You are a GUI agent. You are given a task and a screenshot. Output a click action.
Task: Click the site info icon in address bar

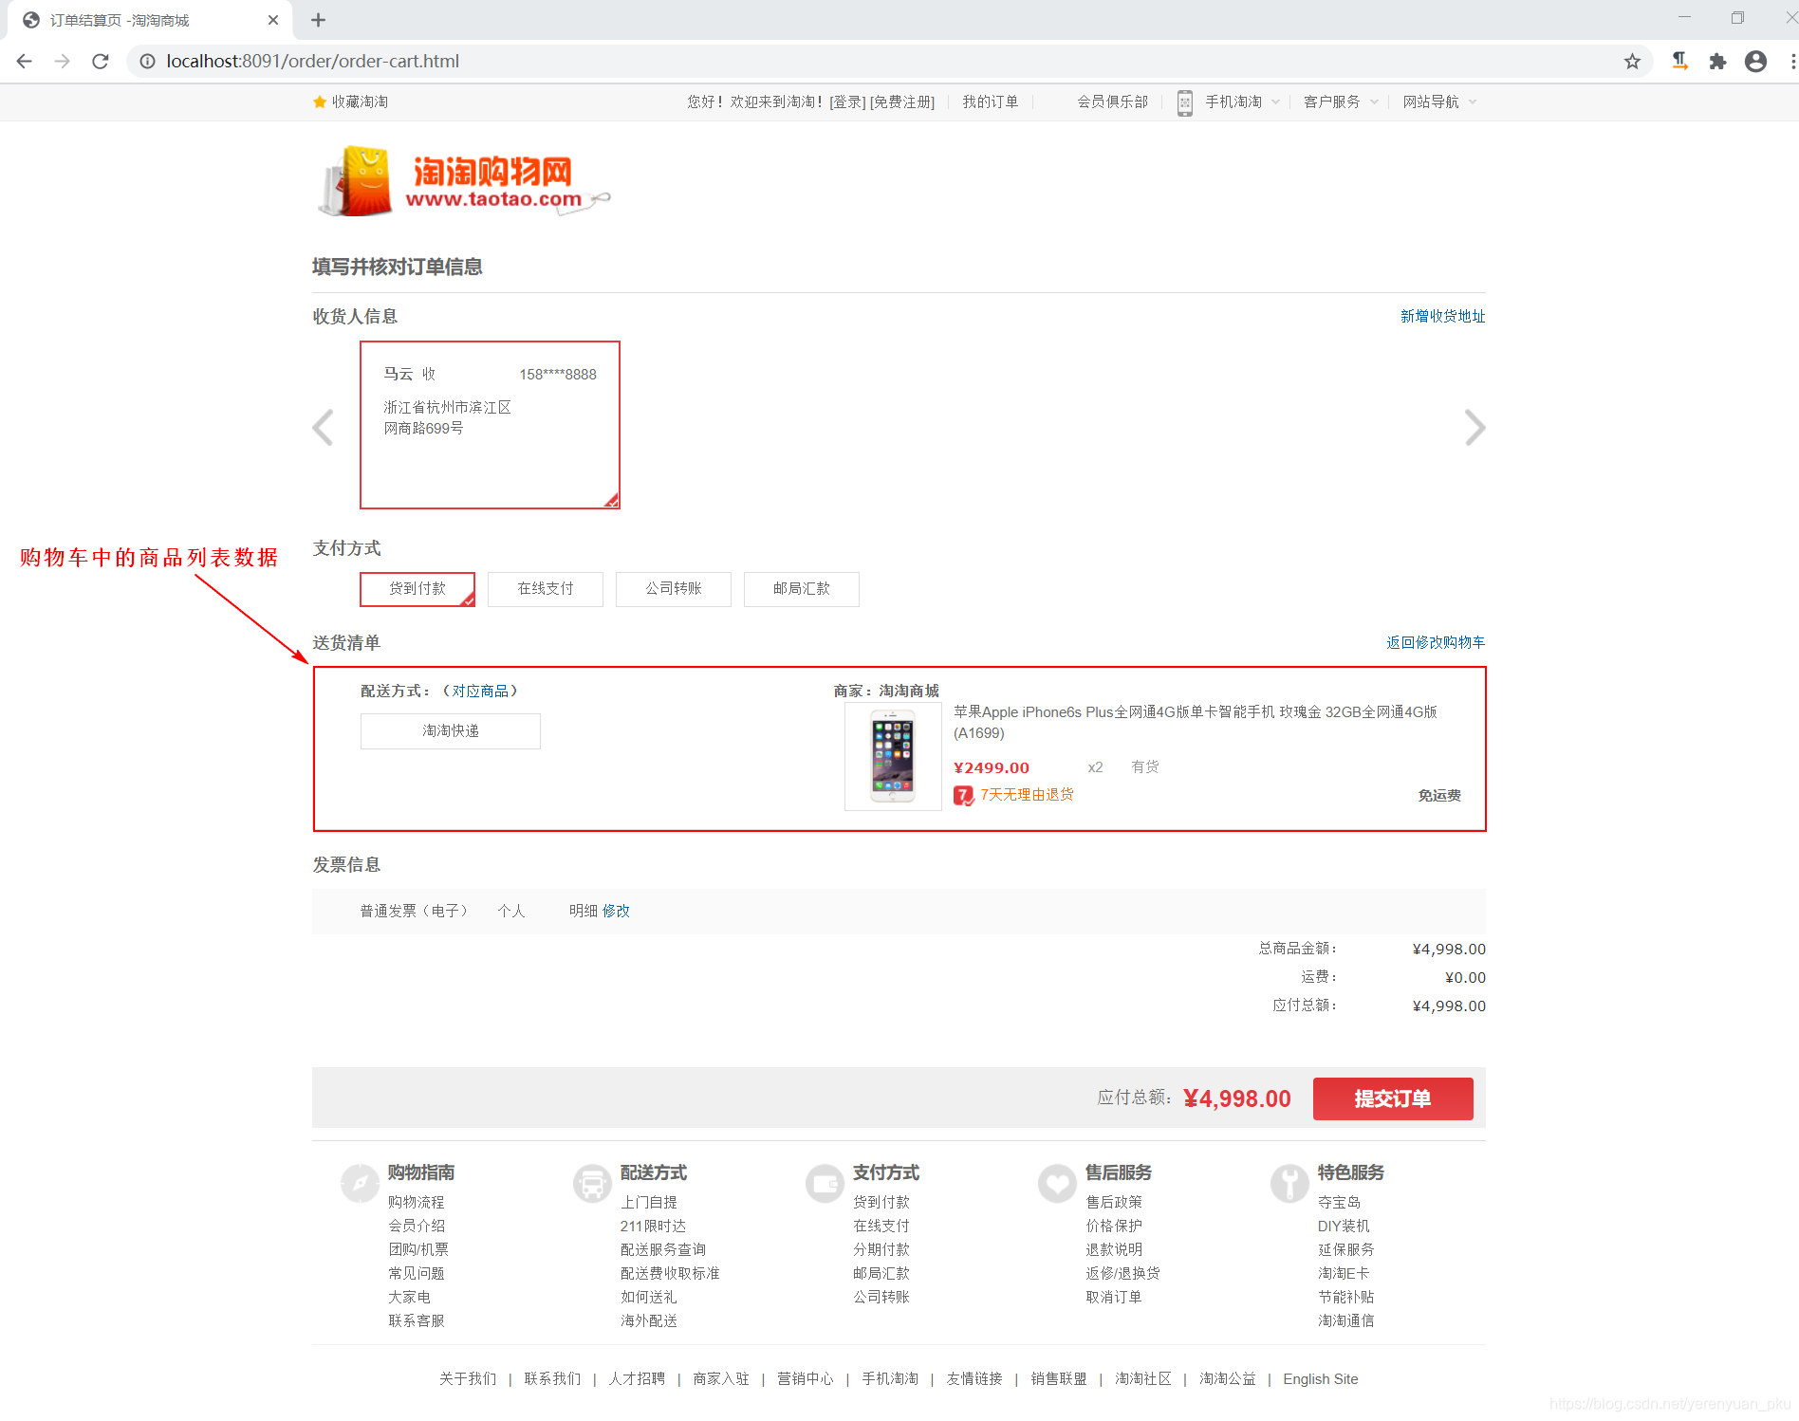[x=147, y=61]
